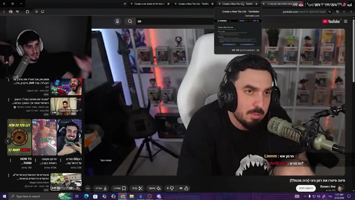
Task: Open the 1:37 AM clock calendar
Action: click(x=339, y=196)
